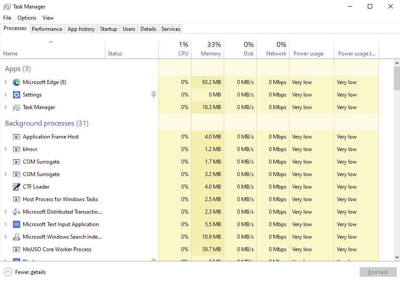Click the blnsvr process icon

[x=16, y=149]
